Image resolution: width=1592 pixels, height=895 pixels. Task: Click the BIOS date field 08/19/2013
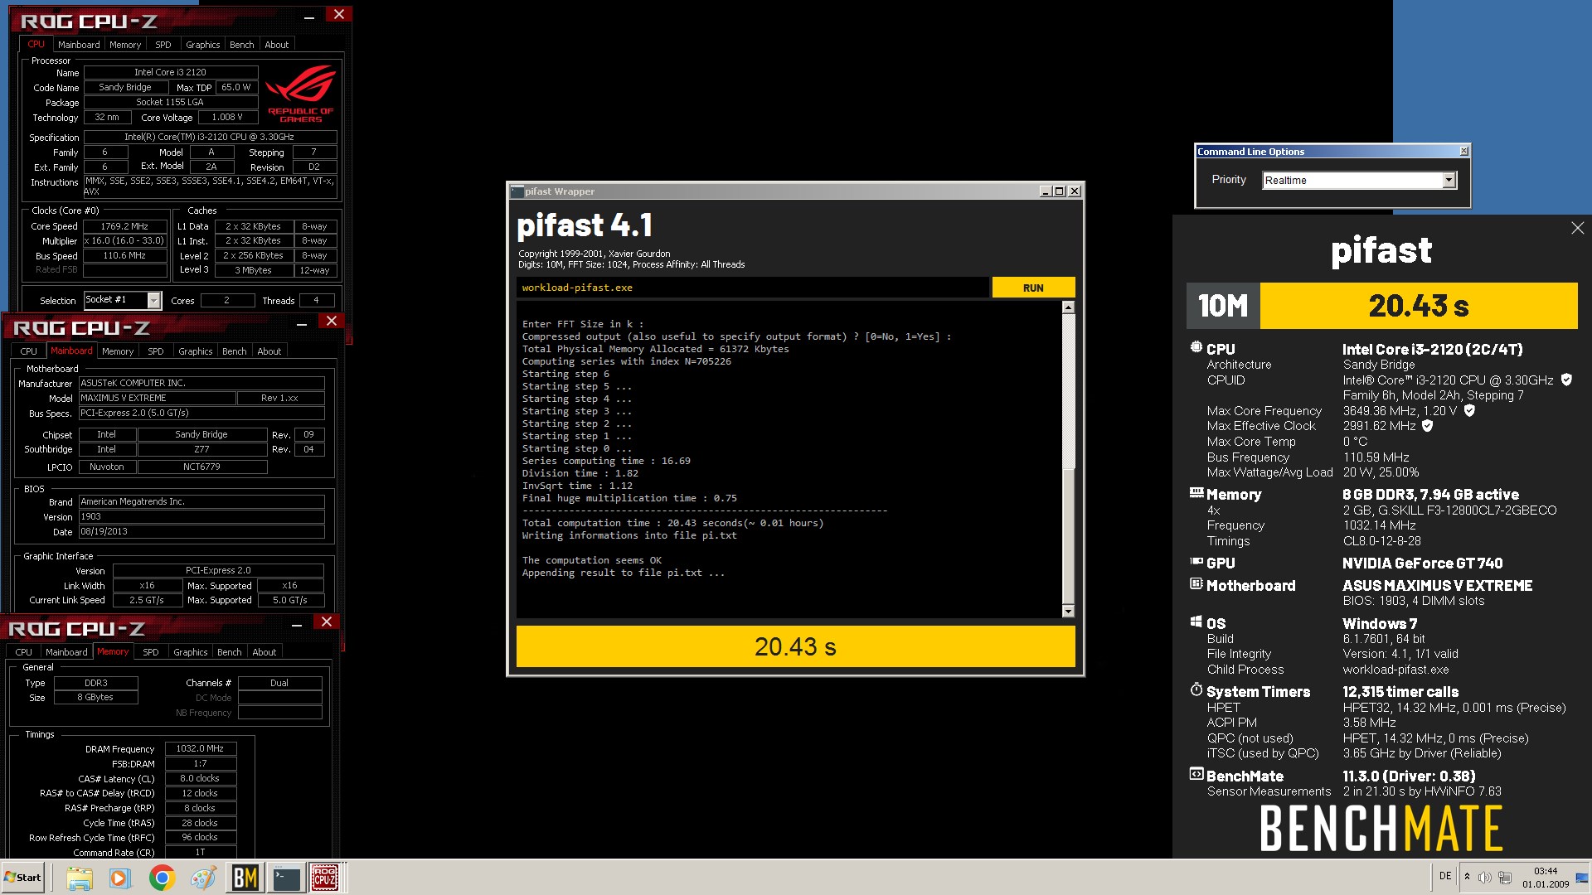tap(201, 532)
